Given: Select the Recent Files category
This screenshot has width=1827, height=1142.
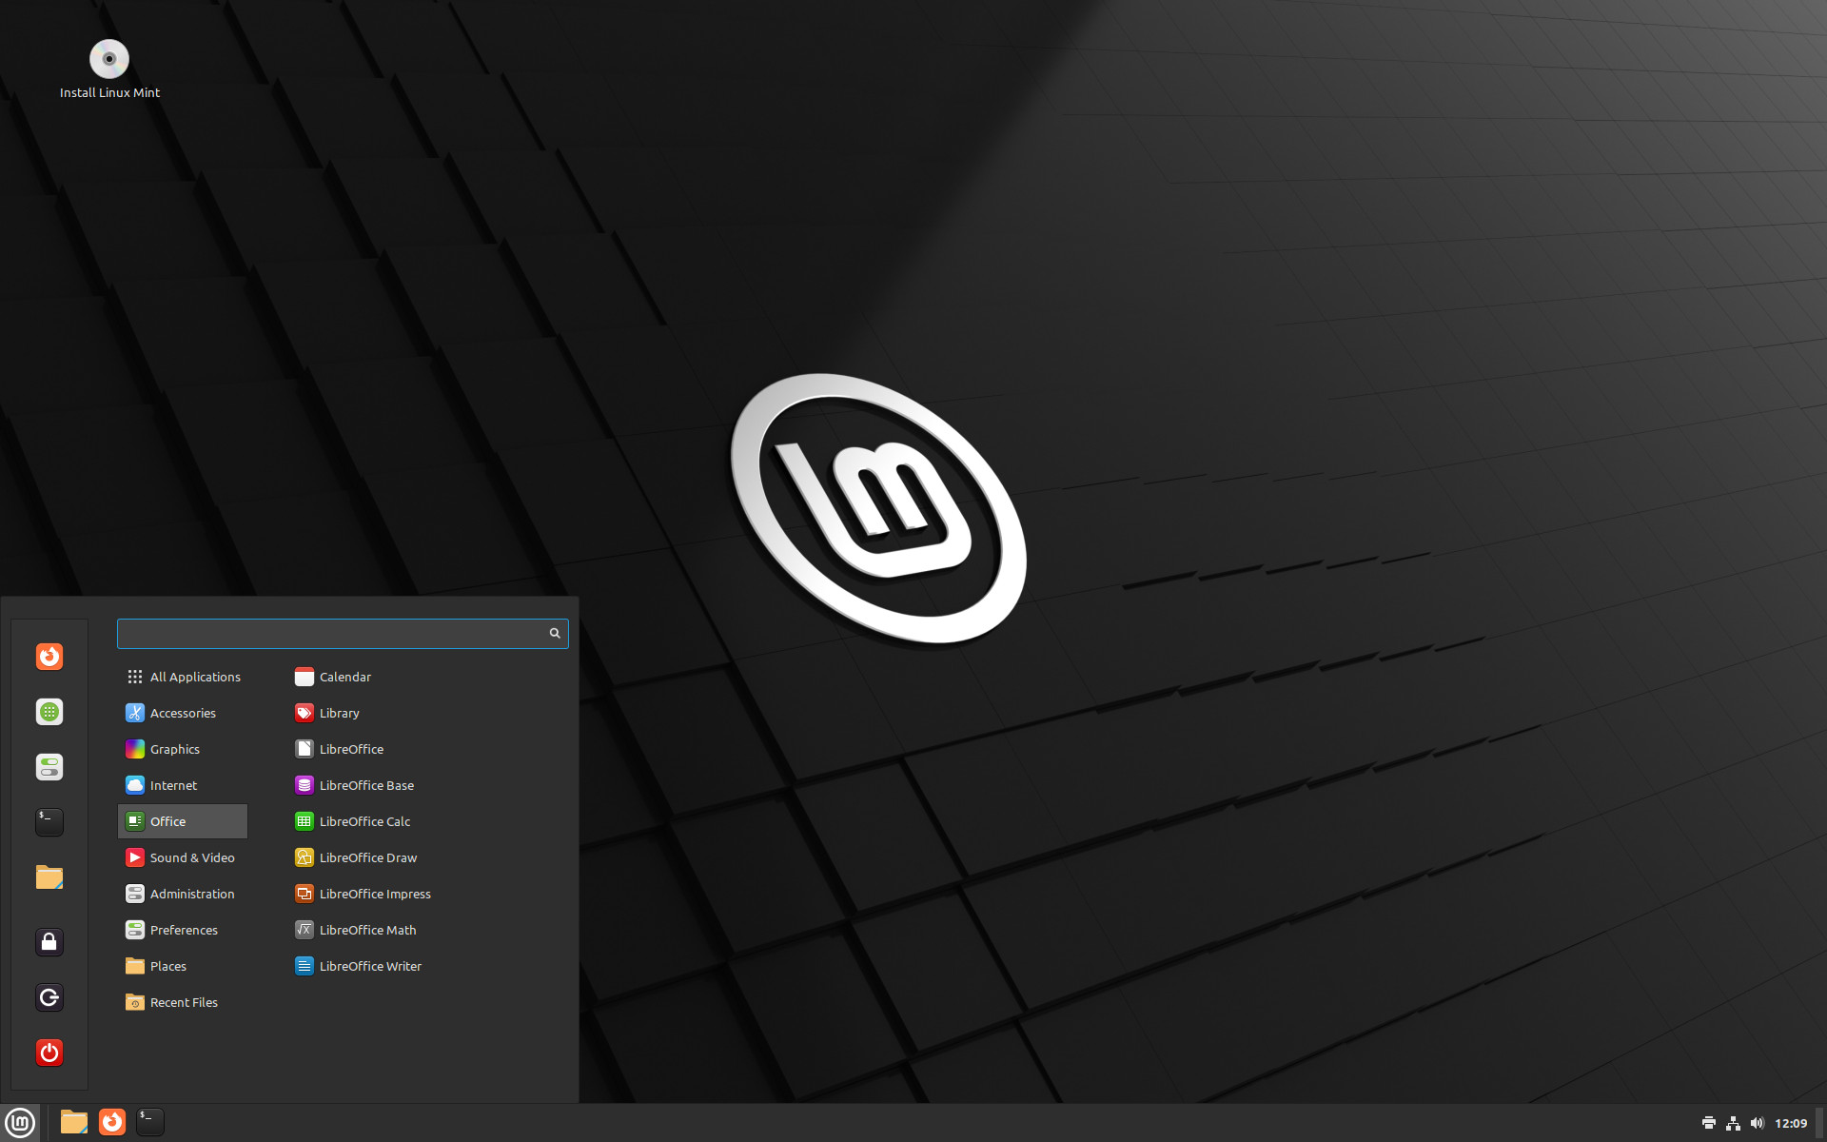Looking at the screenshot, I should [186, 1002].
